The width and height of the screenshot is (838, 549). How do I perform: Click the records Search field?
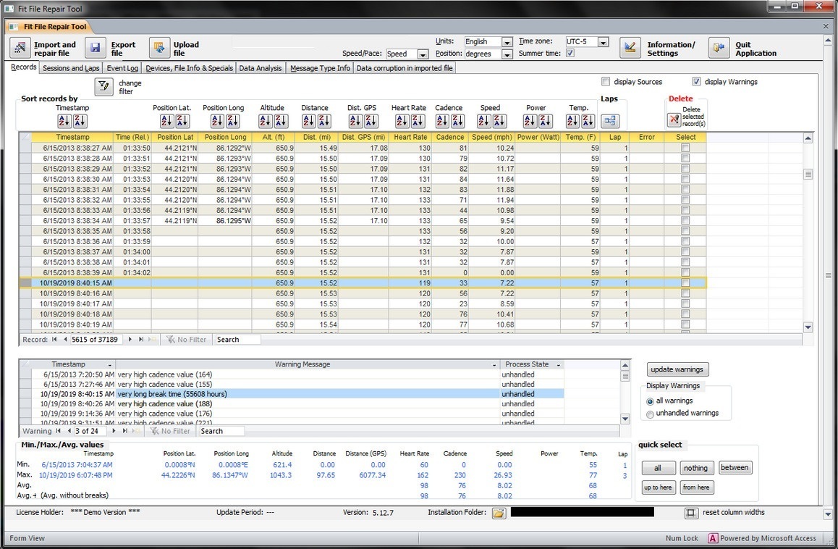point(237,339)
